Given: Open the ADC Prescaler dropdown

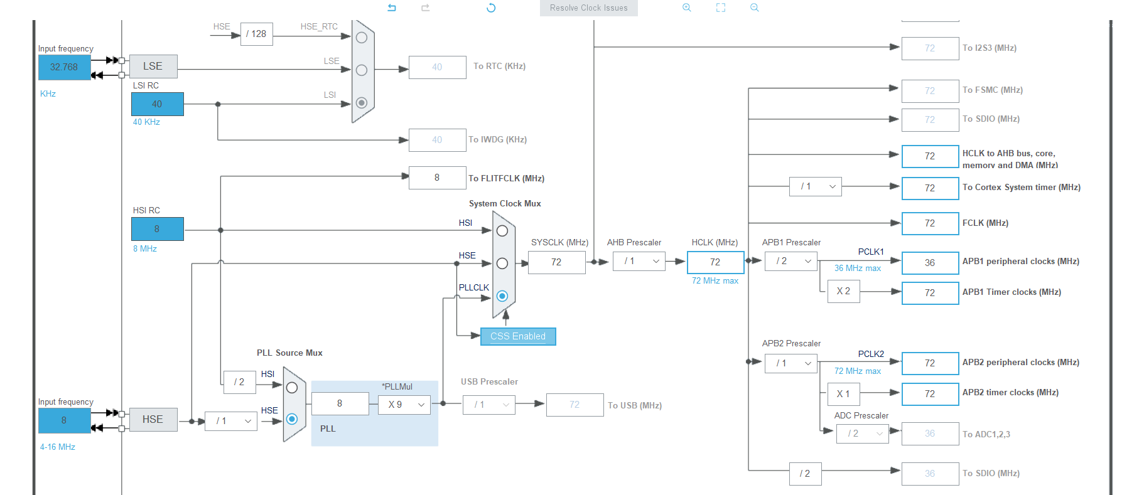Looking at the screenshot, I should [x=863, y=434].
